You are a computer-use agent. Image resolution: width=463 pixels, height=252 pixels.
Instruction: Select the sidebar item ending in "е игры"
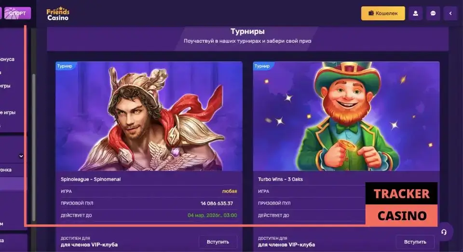pyautogui.click(x=8, y=112)
